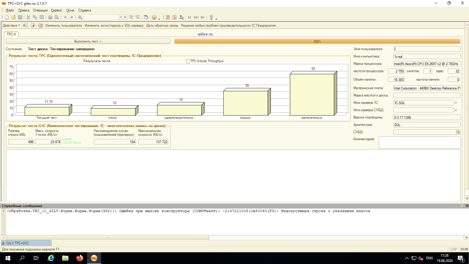Screen dimensions: 469x264
Task: Click the Комментарий text area
Action: (419, 142)
